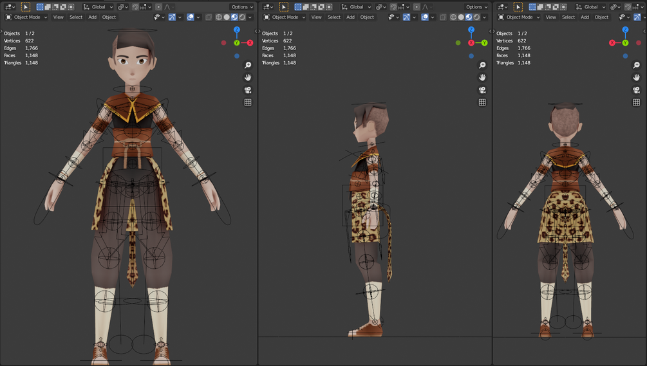The height and width of the screenshot is (366, 647).
Task: Choose 'Intersect selection' mode in middle viewport
Action: [329, 7]
